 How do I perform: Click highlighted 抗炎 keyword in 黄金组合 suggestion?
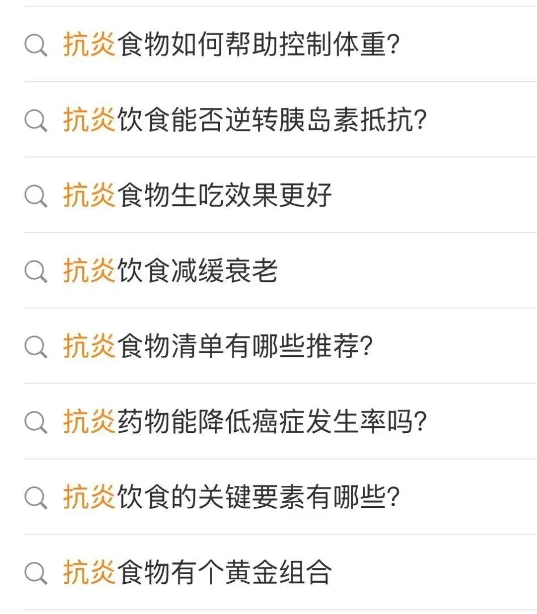pyautogui.click(x=89, y=573)
